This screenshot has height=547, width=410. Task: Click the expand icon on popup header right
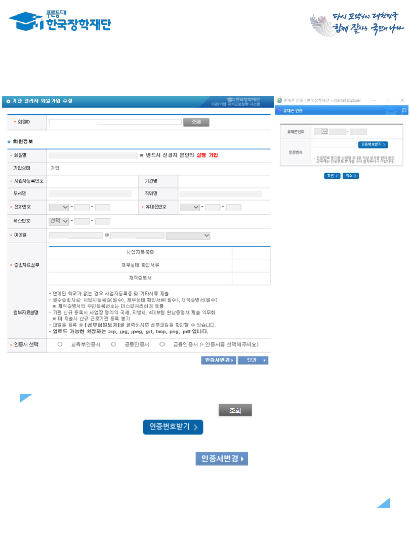[x=403, y=110]
